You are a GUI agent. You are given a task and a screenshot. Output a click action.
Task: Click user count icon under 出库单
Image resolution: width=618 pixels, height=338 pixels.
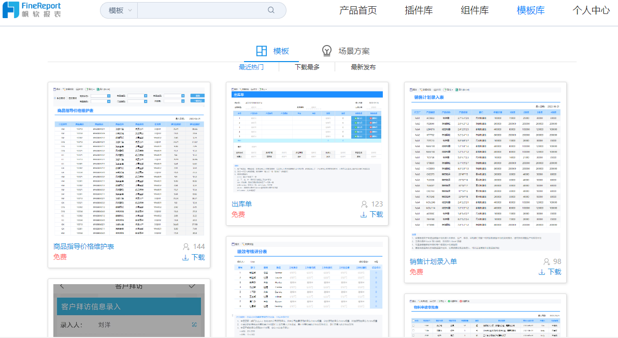(x=364, y=204)
